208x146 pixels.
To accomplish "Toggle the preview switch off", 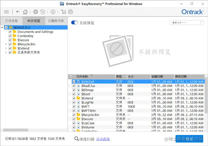I will pos(74,23).
